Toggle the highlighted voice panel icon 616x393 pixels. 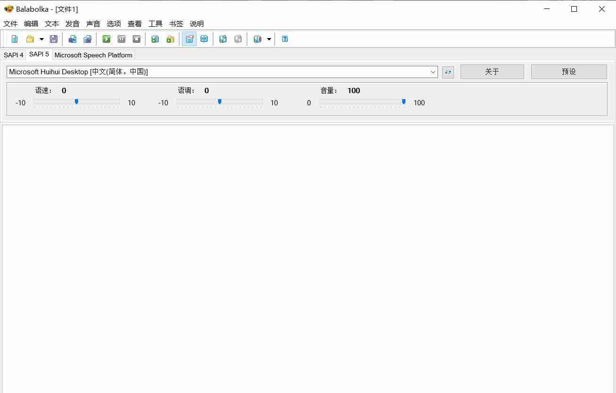[x=189, y=39]
